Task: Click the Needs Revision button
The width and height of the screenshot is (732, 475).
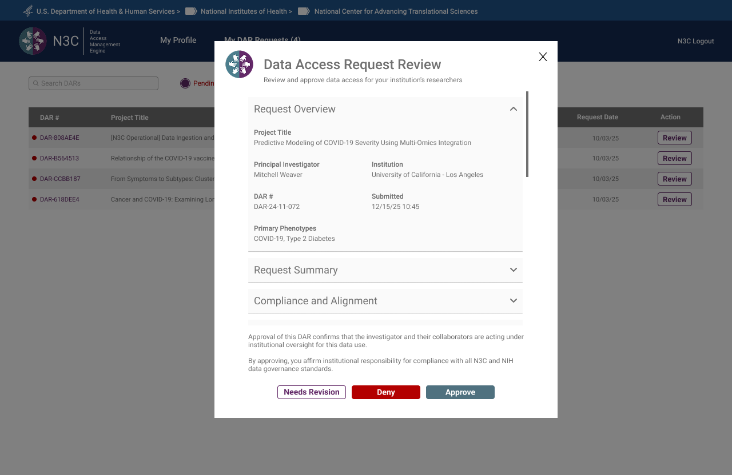Action: 311,392
